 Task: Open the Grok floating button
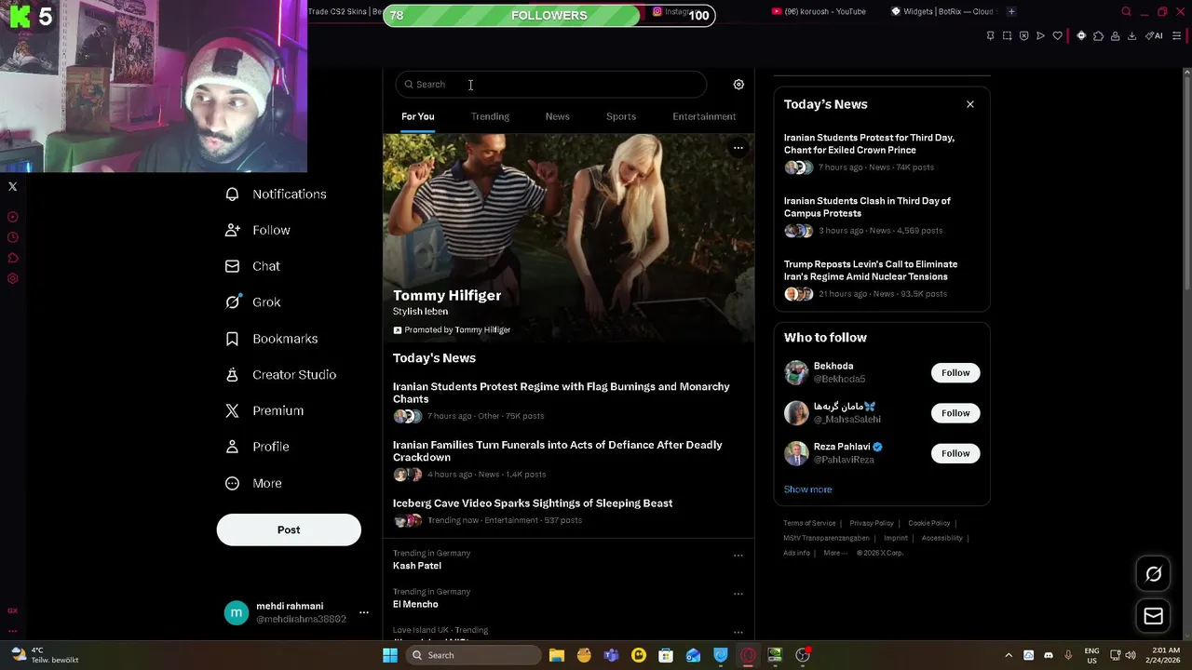click(1153, 574)
